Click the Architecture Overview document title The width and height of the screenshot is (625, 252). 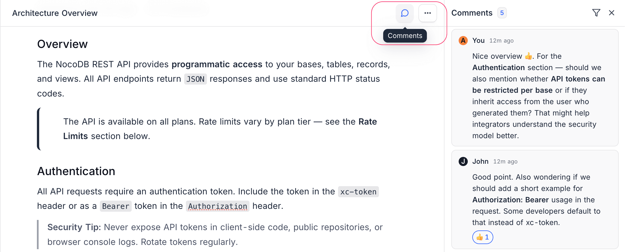(x=54, y=13)
